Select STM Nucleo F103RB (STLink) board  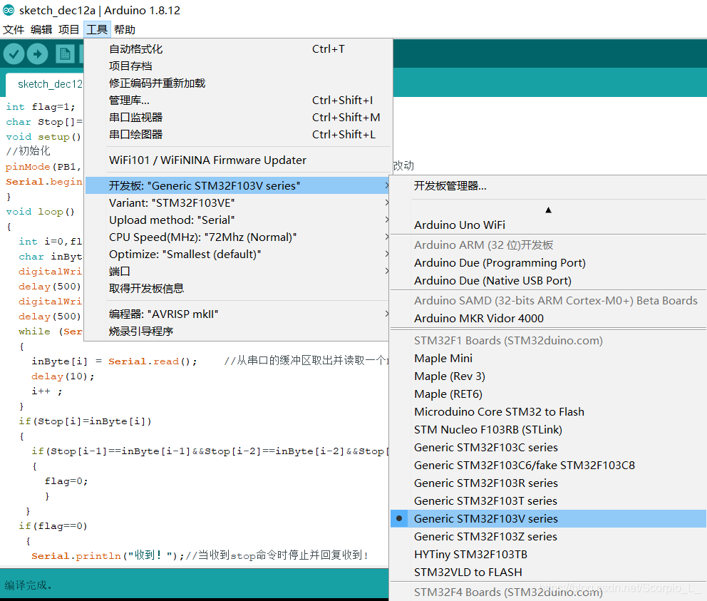[548, 430]
